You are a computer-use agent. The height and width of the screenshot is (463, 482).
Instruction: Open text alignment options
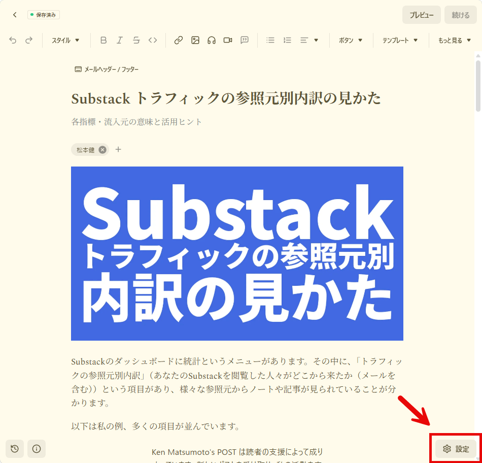tap(309, 40)
